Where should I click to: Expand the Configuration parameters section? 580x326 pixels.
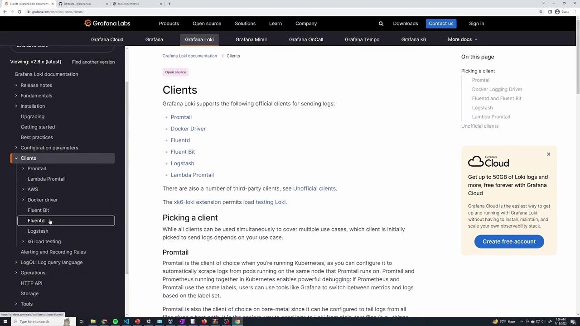tap(16, 148)
